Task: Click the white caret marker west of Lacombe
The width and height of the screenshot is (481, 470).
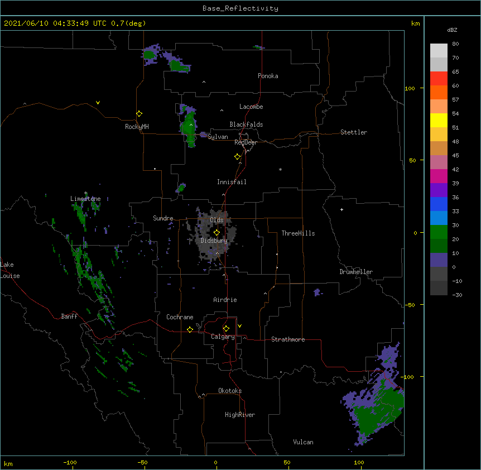Action: click(222, 111)
